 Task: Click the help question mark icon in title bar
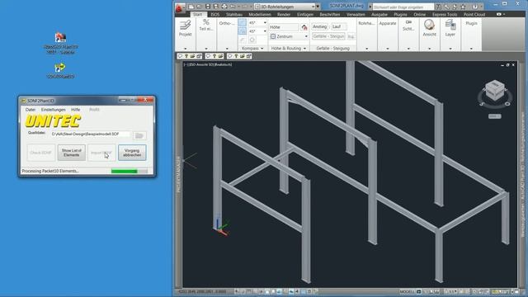pos(475,7)
